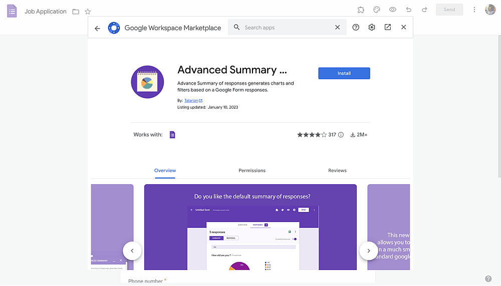Open Marketplace in new window

pos(388,27)
